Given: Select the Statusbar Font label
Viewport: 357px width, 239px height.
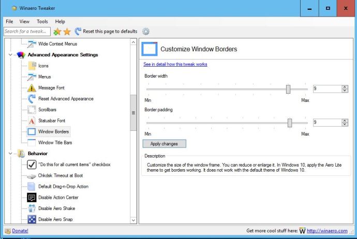Looking at the screenshot, I should tap(52, 121).
